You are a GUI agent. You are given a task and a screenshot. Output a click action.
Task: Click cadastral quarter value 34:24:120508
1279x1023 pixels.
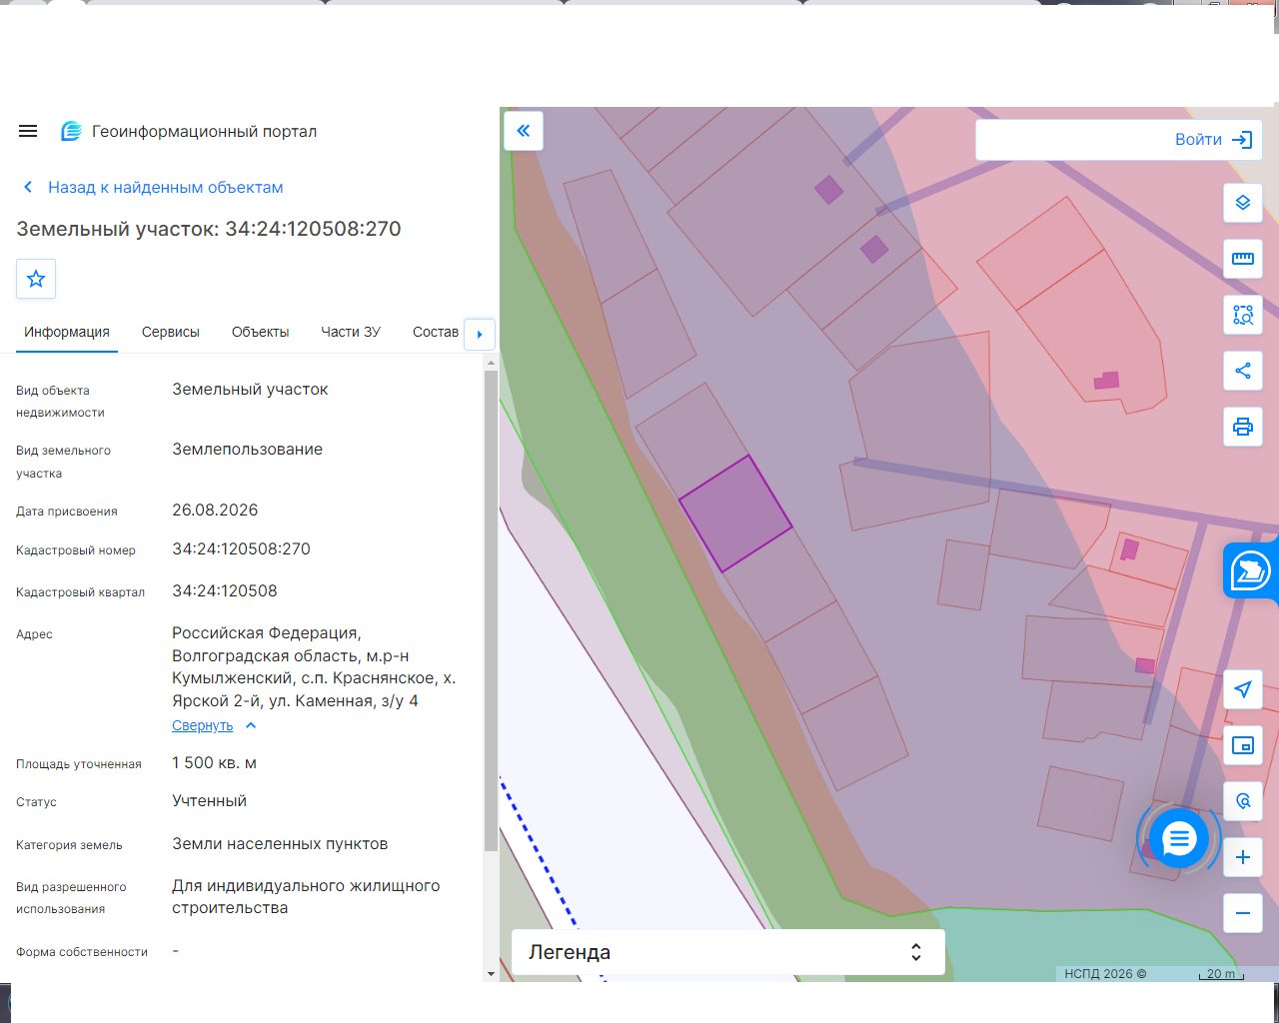225,591
